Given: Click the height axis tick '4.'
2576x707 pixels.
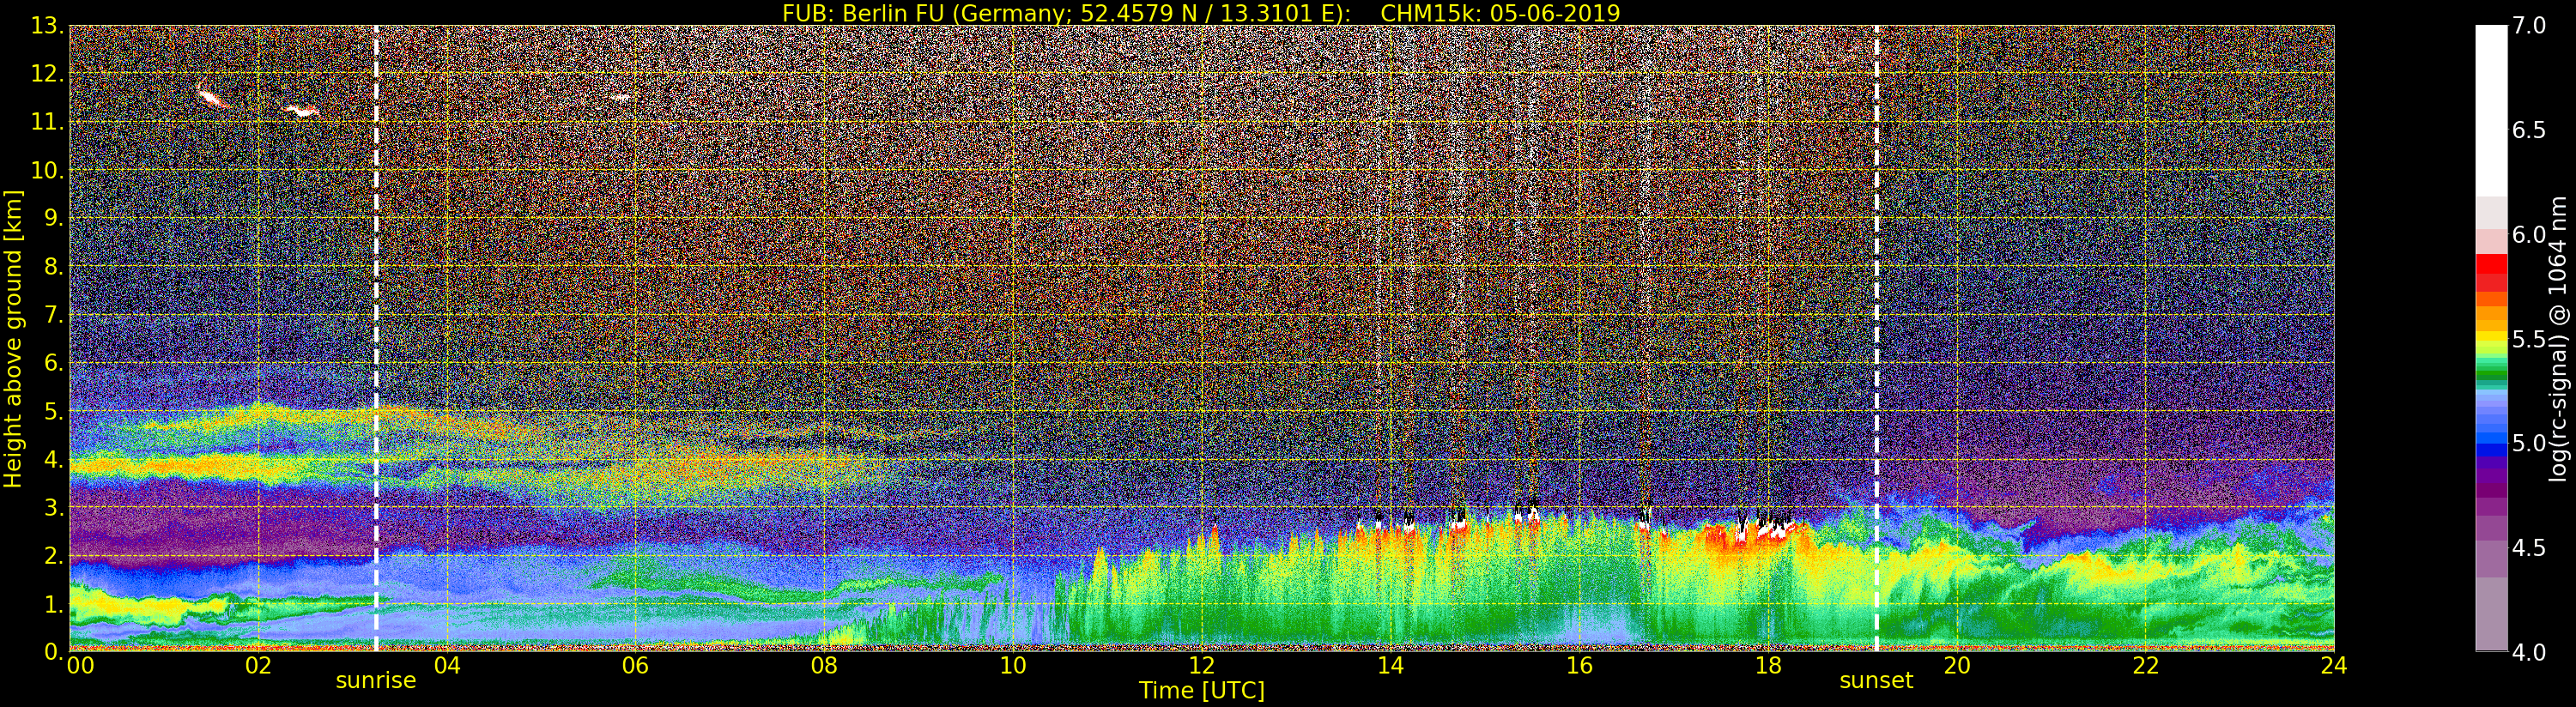Looking at the screenshot, I should 54,459.
